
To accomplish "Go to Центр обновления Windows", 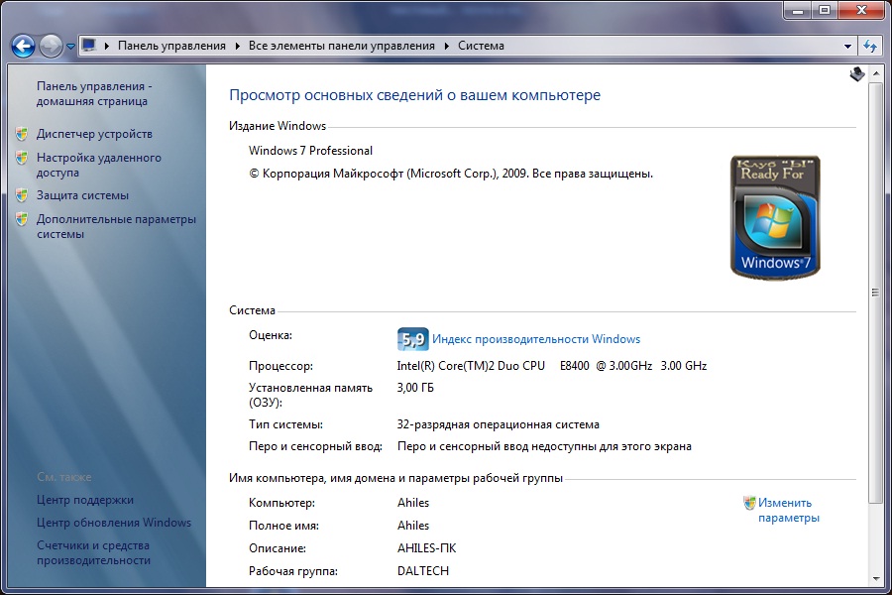I will (114, 523).
